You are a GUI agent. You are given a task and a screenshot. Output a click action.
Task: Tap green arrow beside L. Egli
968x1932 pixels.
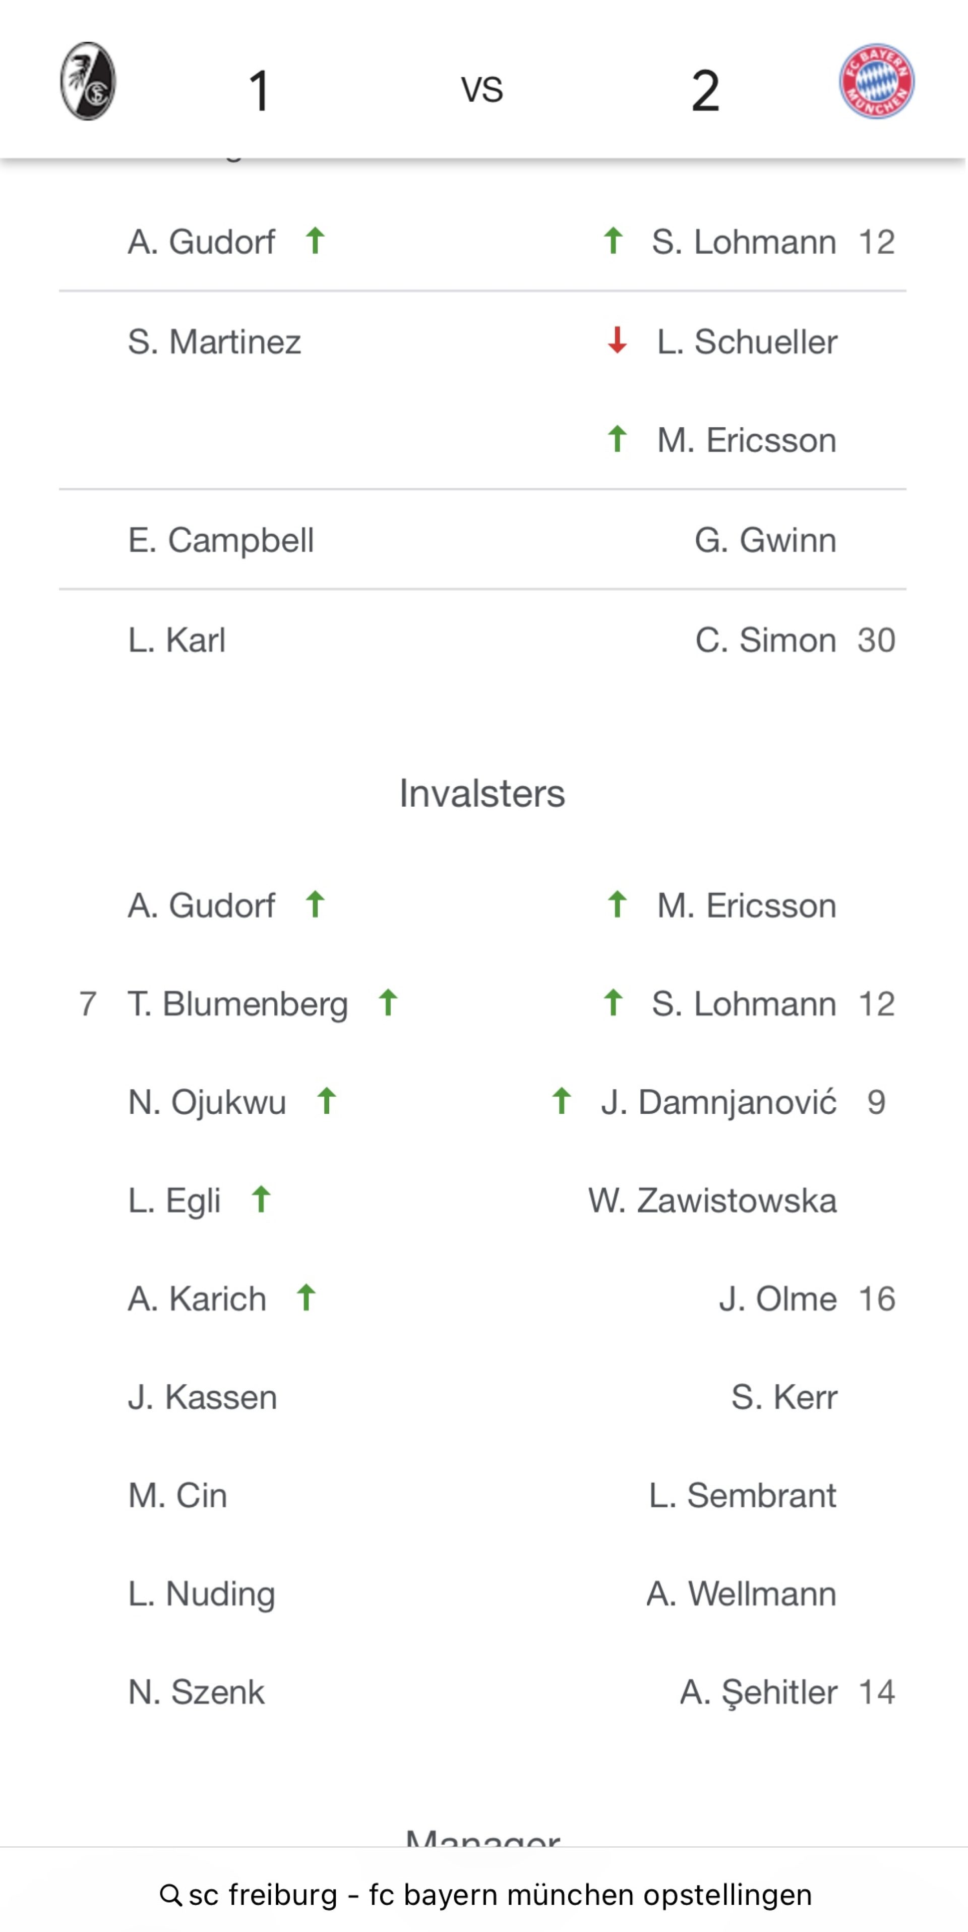[261, 1199]
